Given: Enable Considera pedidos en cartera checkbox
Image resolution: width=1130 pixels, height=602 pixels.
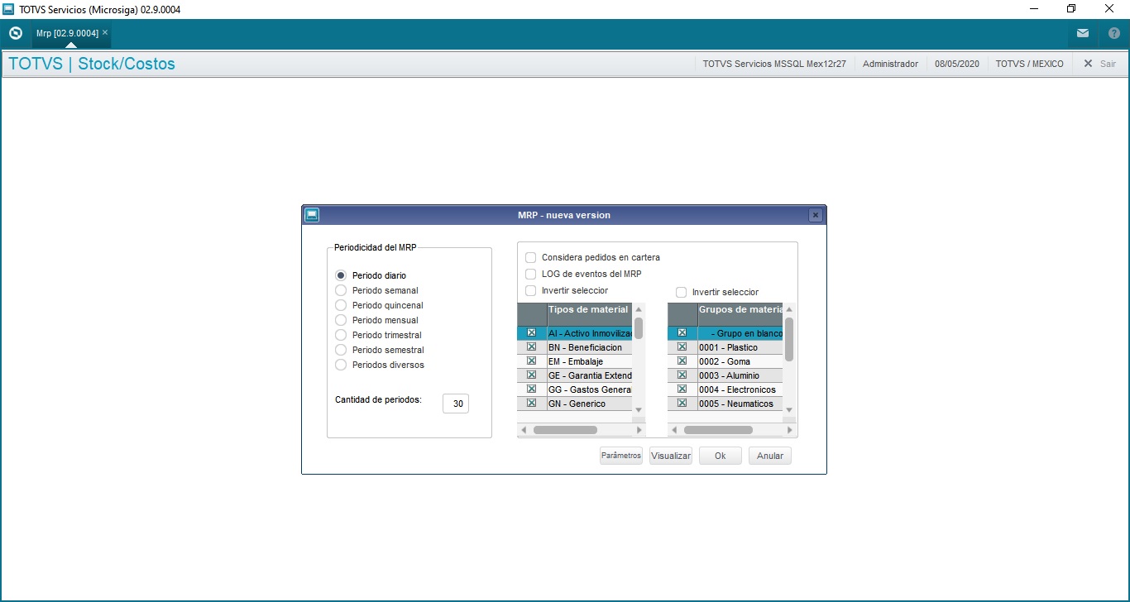Looking at the screenshot, I should click(531, 257).
